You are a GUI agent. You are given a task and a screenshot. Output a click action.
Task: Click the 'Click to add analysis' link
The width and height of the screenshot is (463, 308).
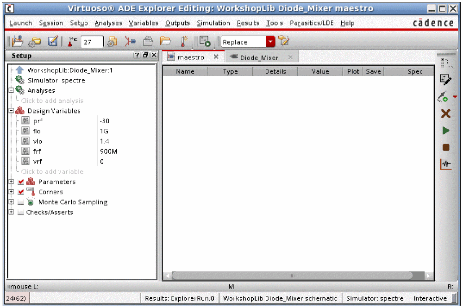[x=52, y=101]
